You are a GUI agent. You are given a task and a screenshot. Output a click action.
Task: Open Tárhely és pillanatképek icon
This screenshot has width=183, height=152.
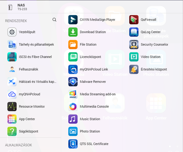point(12,44)
